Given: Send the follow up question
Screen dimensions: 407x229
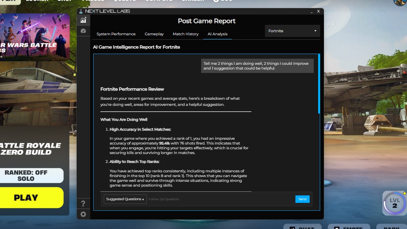Looking at the screenshot, I should tap(302, 199).
